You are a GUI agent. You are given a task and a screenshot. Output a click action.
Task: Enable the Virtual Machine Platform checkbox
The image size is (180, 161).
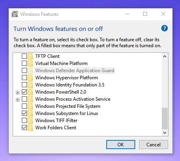[x=24, y=63]
